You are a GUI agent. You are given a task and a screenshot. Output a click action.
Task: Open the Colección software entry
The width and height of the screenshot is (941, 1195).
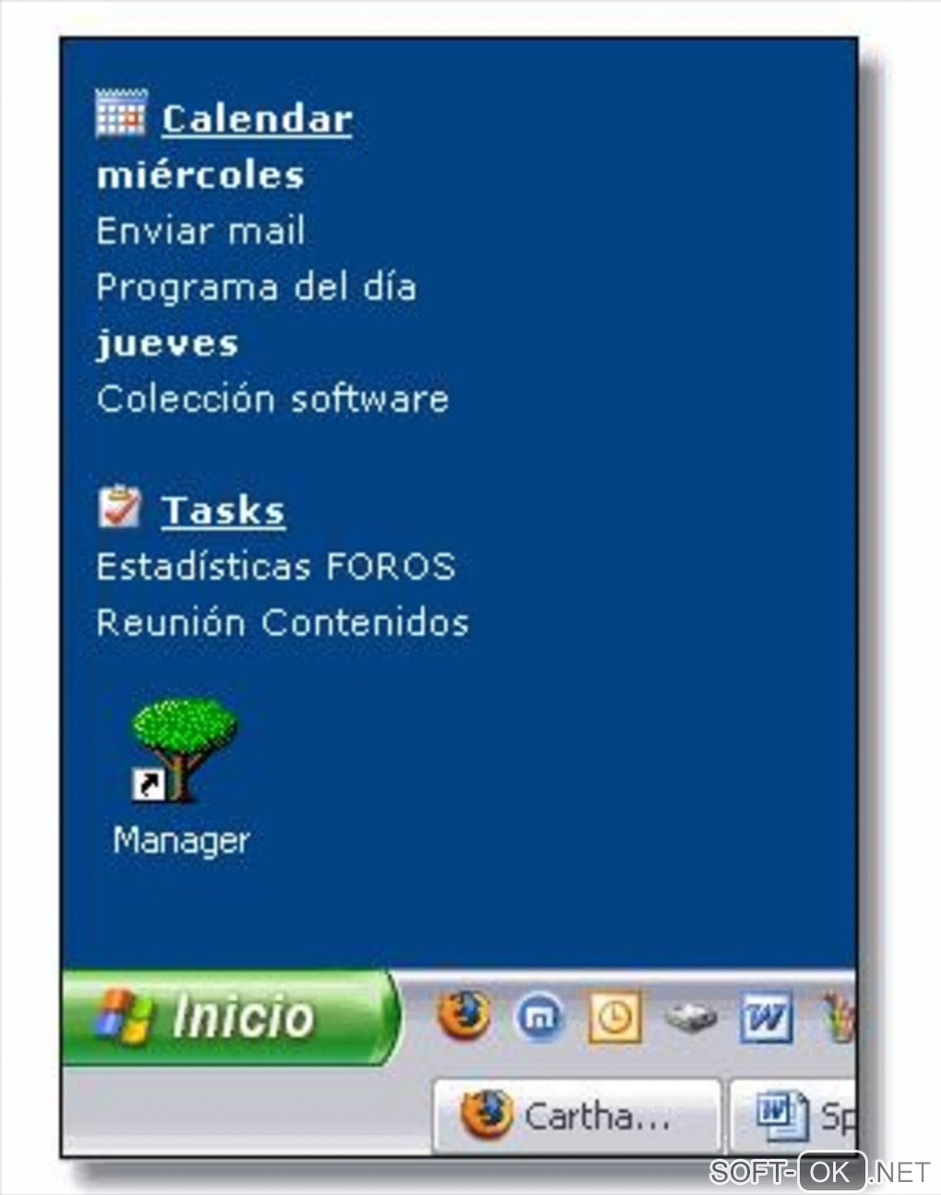click(x=273, y=399)
